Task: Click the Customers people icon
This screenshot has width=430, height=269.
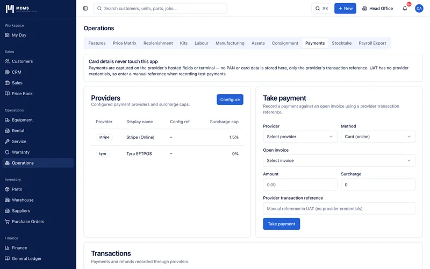Action: (7, 61)
